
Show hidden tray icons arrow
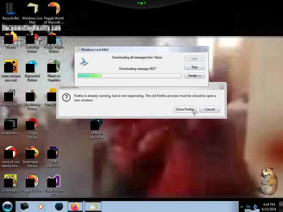tap(242, 207)
